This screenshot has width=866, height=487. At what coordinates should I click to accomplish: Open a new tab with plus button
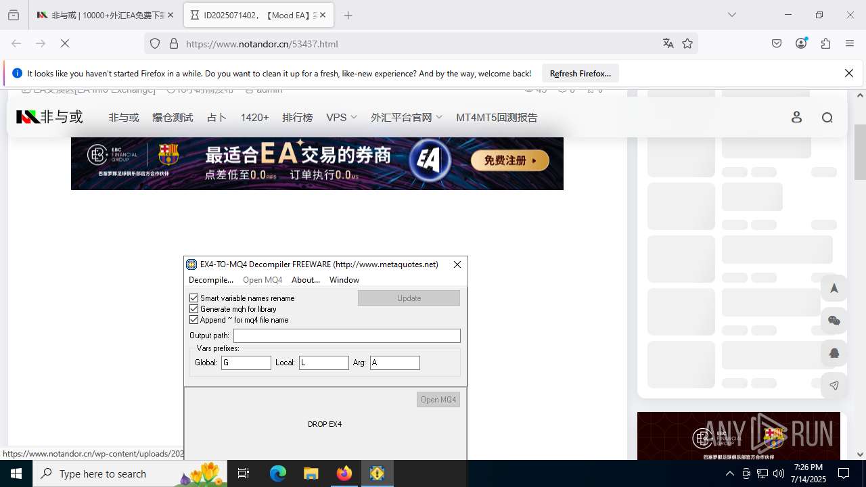(x=348, y=15)
